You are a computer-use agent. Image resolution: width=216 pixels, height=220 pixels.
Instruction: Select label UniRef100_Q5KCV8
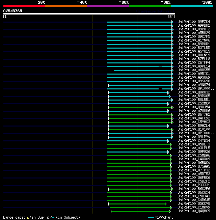(x=194, y=203)
